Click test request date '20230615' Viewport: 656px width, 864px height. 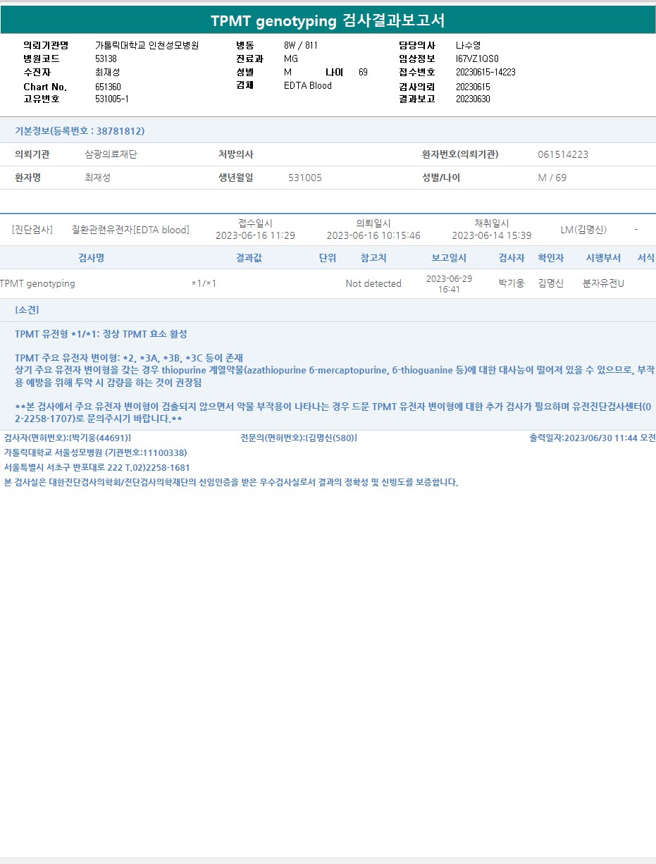pos(473,87)
